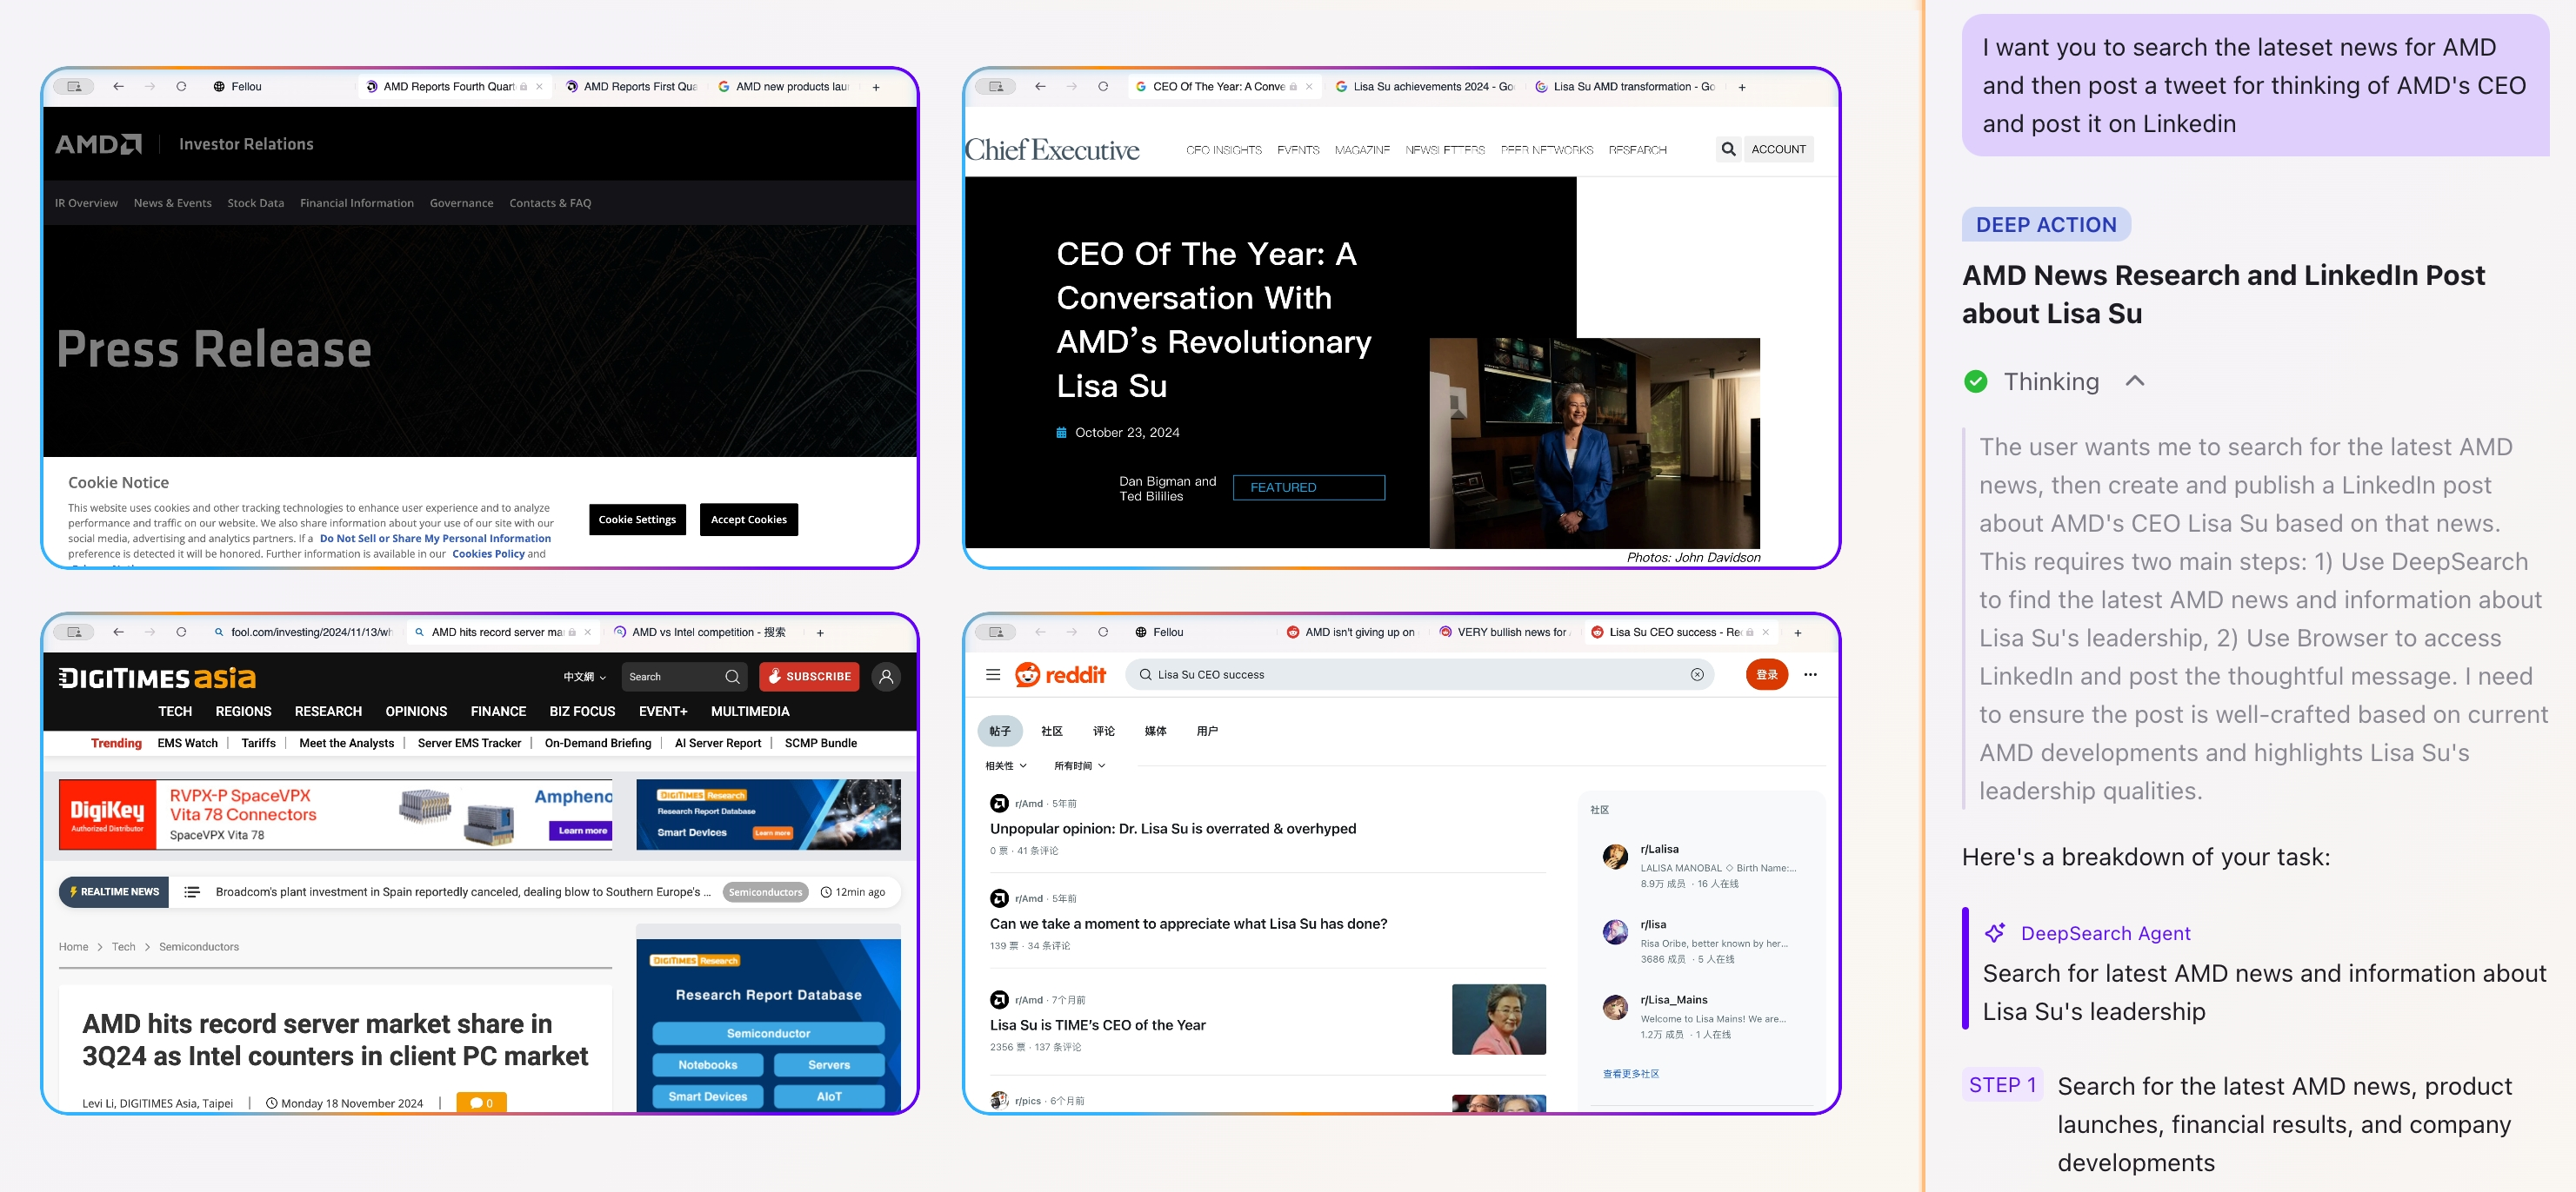
Task: Close the AMD Reports Fourth Quarter tab
Action: pos(540,87)
